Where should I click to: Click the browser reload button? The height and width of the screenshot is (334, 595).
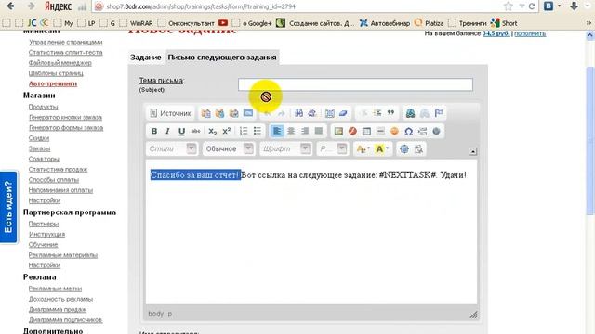pyautogui.click(x=532, y=6)
